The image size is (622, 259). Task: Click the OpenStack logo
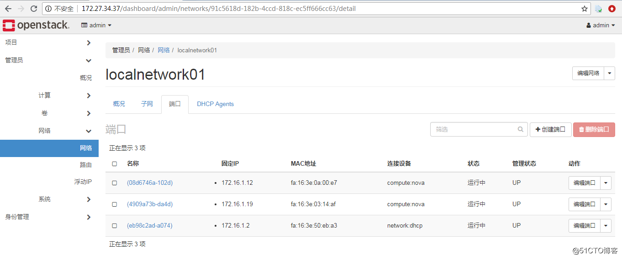(x=36, y=25)
